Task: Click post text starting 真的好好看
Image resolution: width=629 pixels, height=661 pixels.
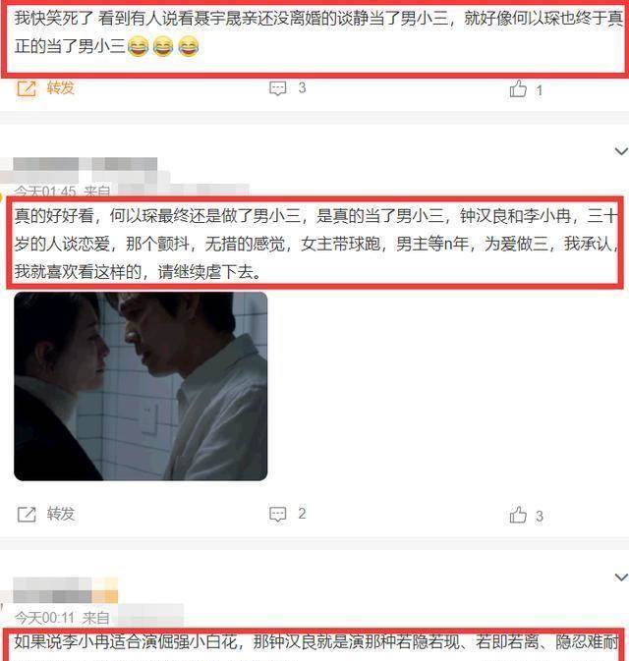Action: click(315, 244)
